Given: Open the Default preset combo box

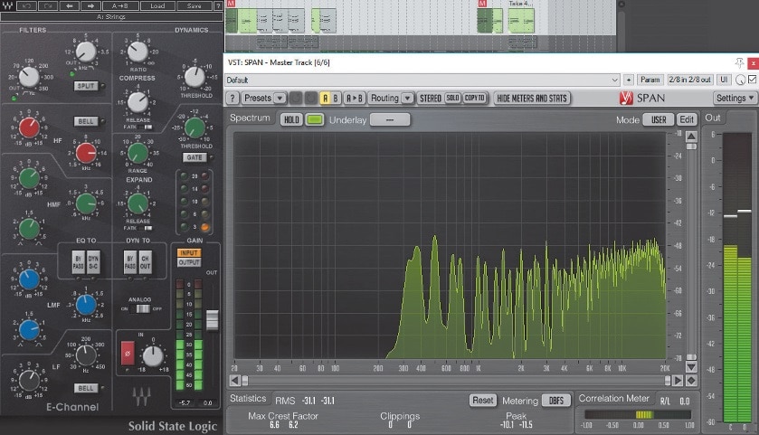Looking at the screenshot, I should click(422, 80).
